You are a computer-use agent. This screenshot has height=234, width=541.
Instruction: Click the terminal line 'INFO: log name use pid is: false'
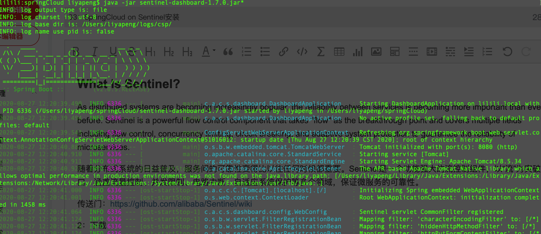[57, 31]
